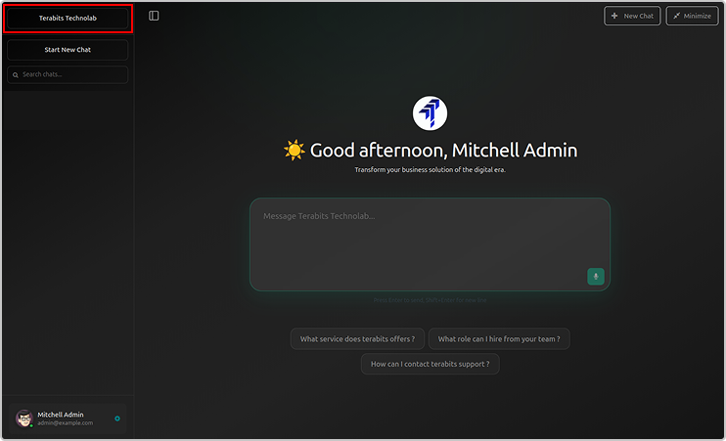
Task: Click the "Good afternoon, Mitchell Admin" heading
Action: coord(443,151)
